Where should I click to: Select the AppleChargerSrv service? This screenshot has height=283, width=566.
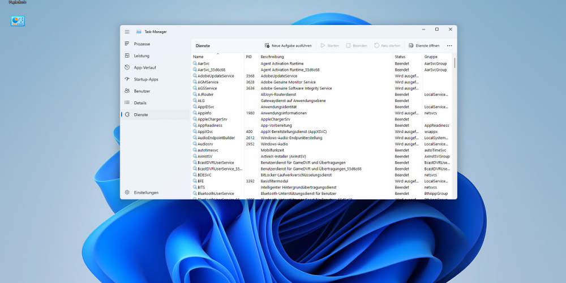321,119
